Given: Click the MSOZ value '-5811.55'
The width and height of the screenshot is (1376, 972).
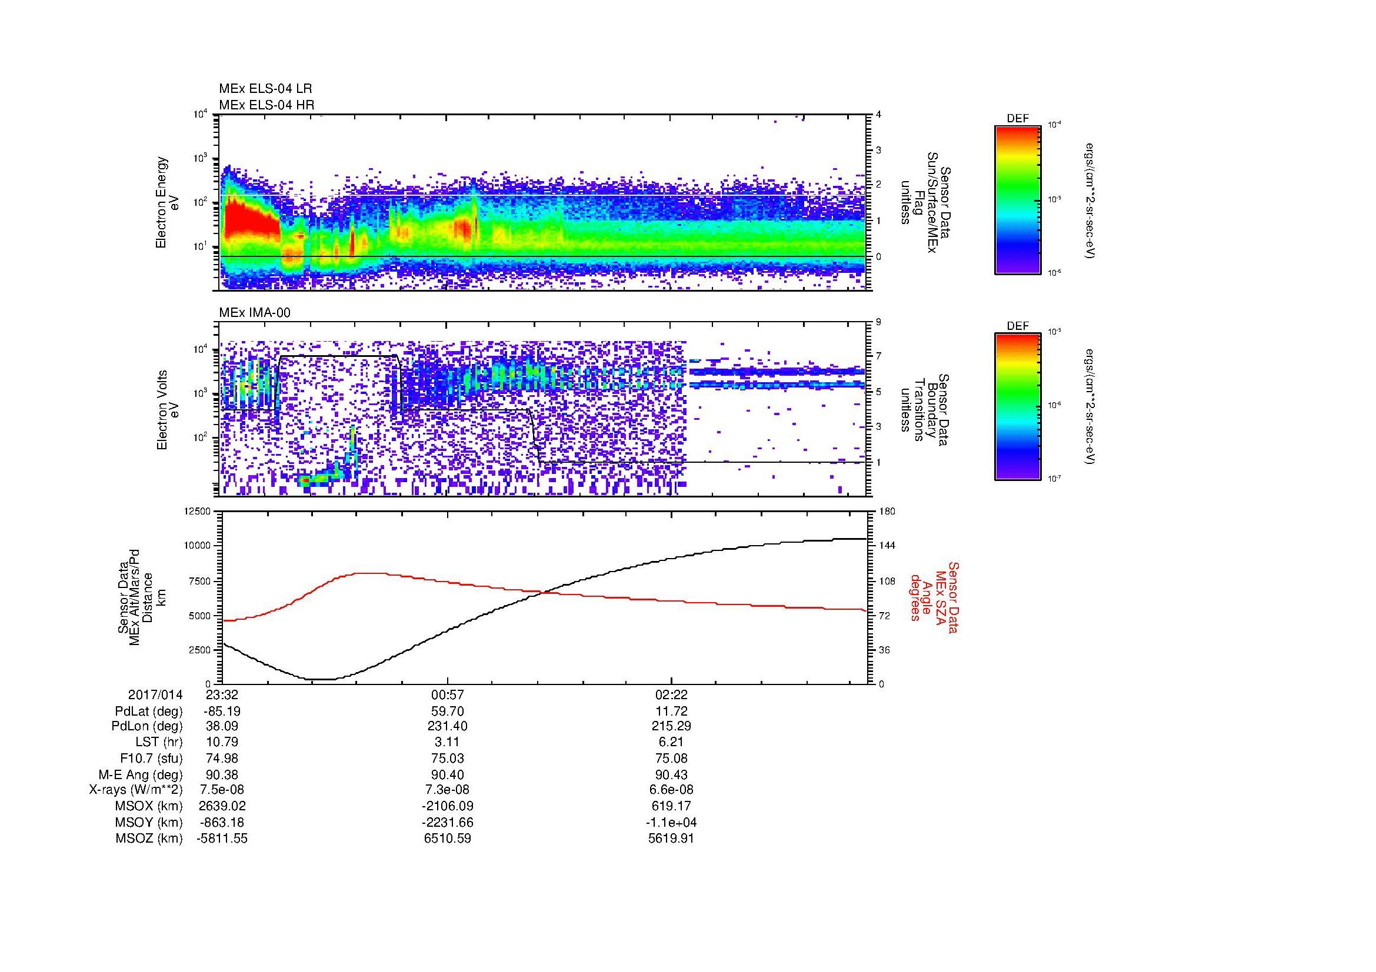Looking at the screenshot, I should coord(222,839).
